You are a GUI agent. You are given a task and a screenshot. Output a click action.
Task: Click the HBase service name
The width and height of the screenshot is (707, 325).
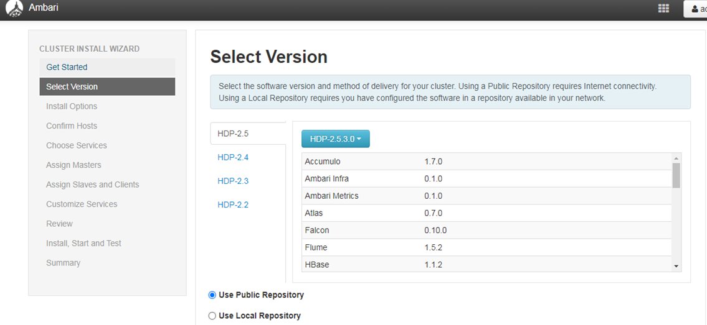[317, 265]
